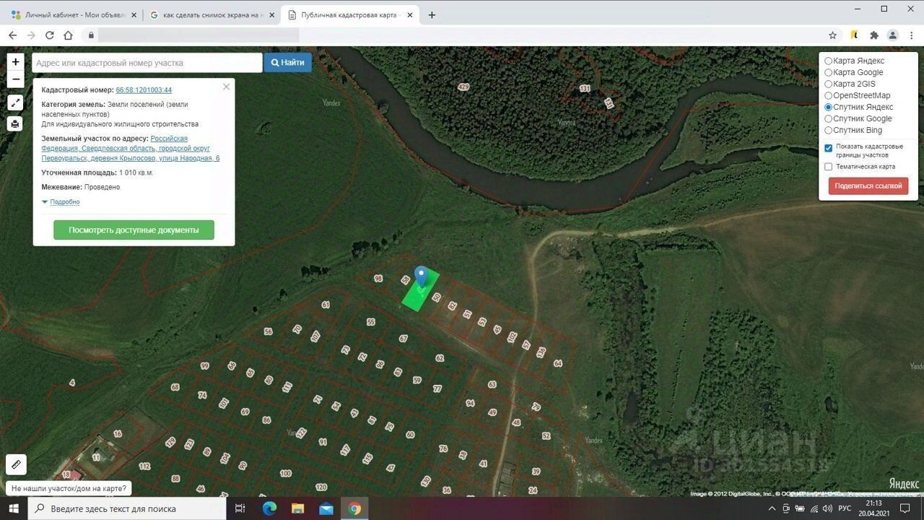The width and height of the screenshot is (924, 520).
Task: Open the yellow extension icon
Action: tap(854, 35)
